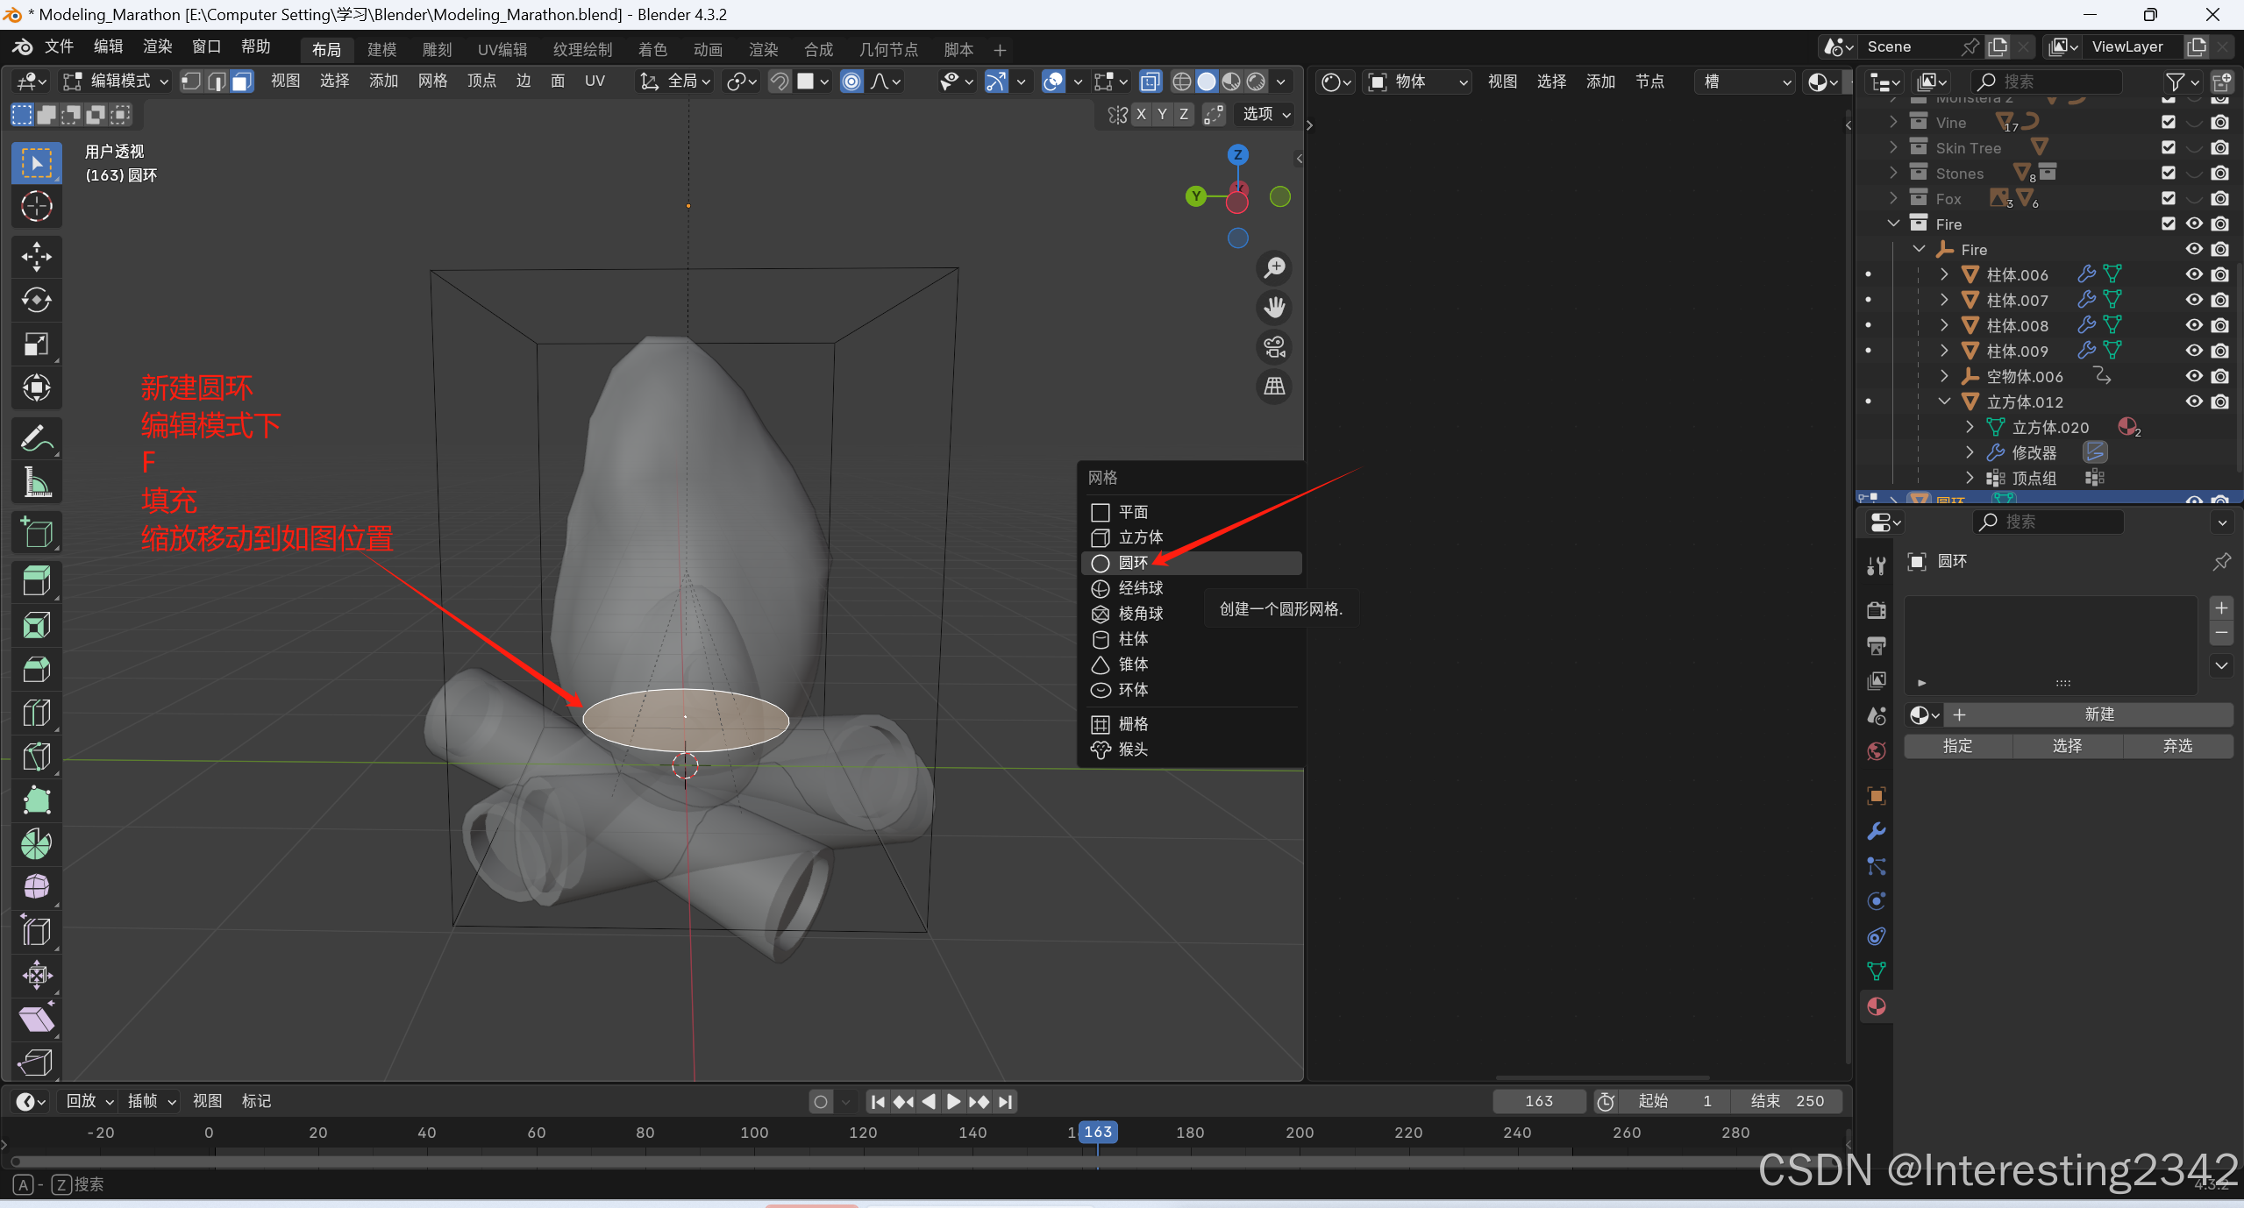Click the 指定 assign button
2244x1208 pixels.
point(1957,746)
